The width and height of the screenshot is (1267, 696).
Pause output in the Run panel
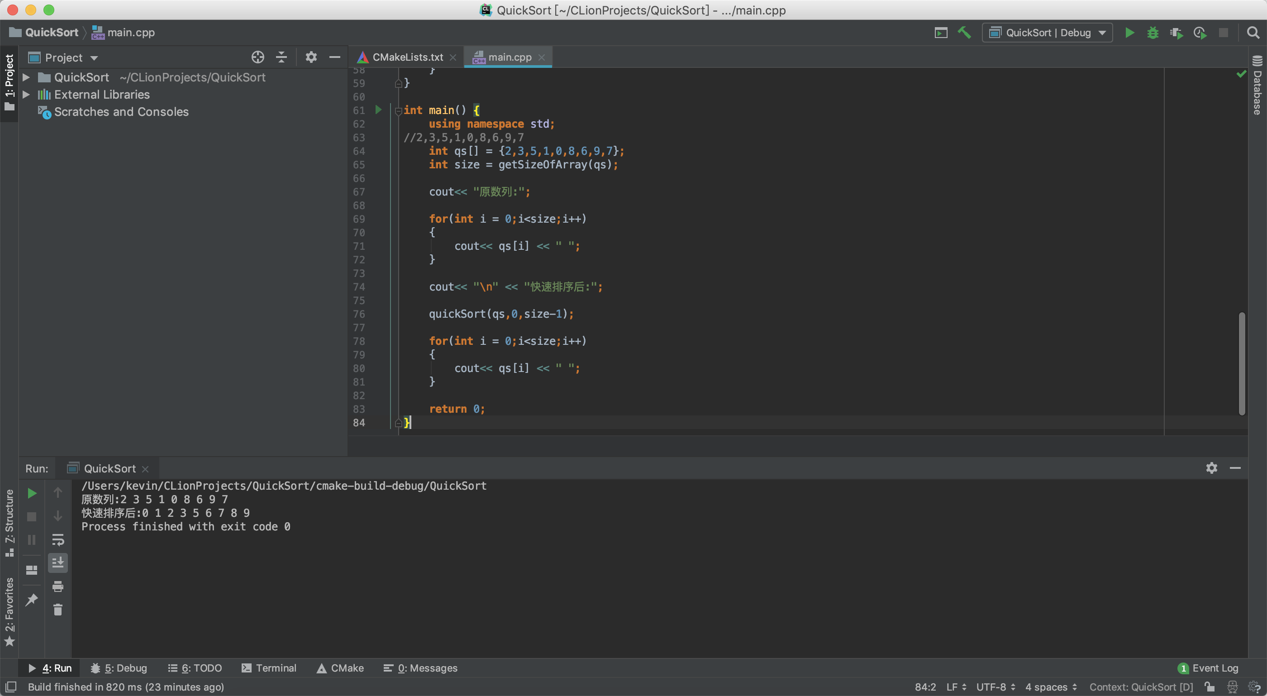coord(32,540)
